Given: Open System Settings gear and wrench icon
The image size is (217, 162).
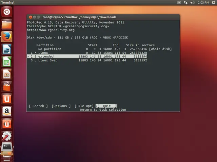Looking at the screenshot, I should pyautogui.click(x=7, y=136).
